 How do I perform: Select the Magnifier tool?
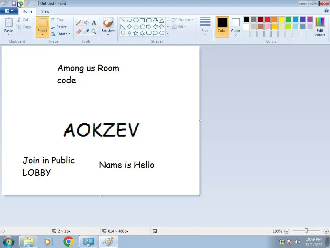click(x=94, y=32)
